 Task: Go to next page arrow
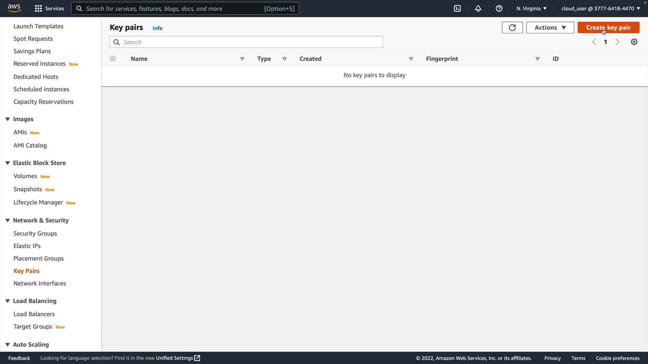point(617,42)
